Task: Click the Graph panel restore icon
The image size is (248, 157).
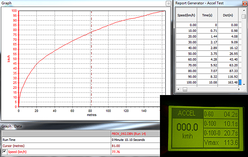Action: coord(169,3)
